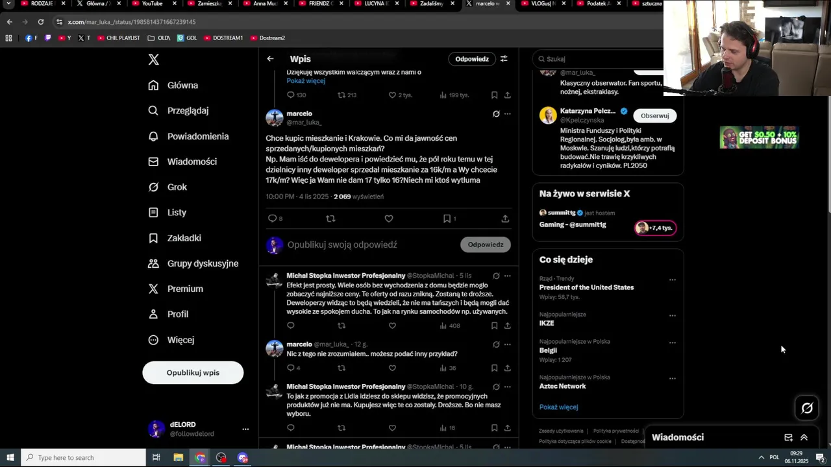The height and width of the screenshot is (467, 831).
Task: Repost marcelo's main post
Action: [x=330, y=219]
